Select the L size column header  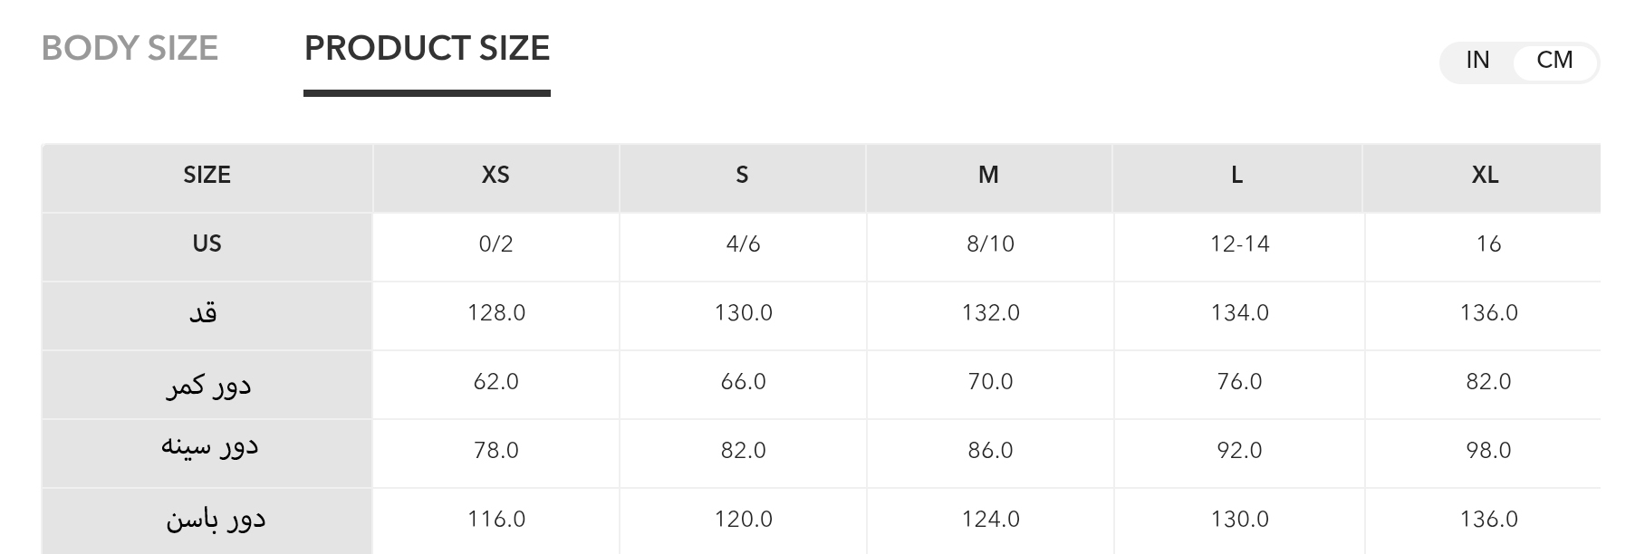[1236, 175]
